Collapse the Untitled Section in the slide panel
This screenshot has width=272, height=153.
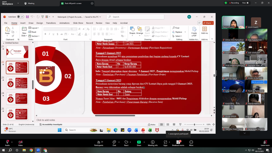tap(4, 43)
